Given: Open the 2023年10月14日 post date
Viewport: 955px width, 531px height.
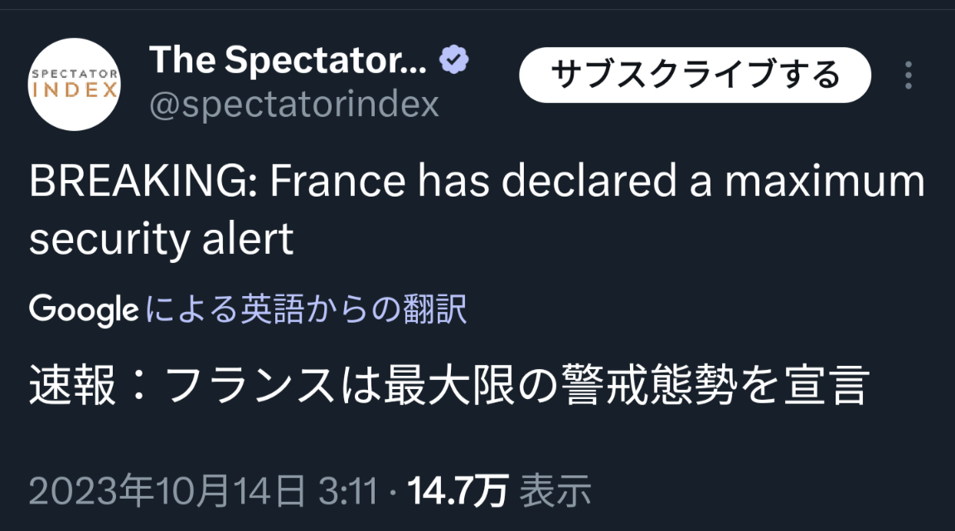Looking at the screenshot, I should pyautogui.click(x=167, y=491).
